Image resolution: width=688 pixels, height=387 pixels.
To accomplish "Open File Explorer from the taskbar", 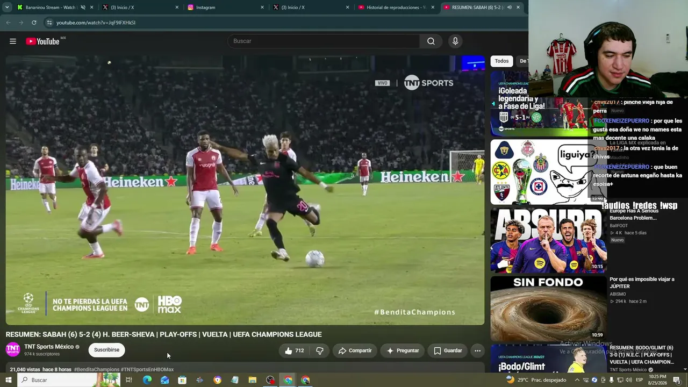I will [253, 380].
